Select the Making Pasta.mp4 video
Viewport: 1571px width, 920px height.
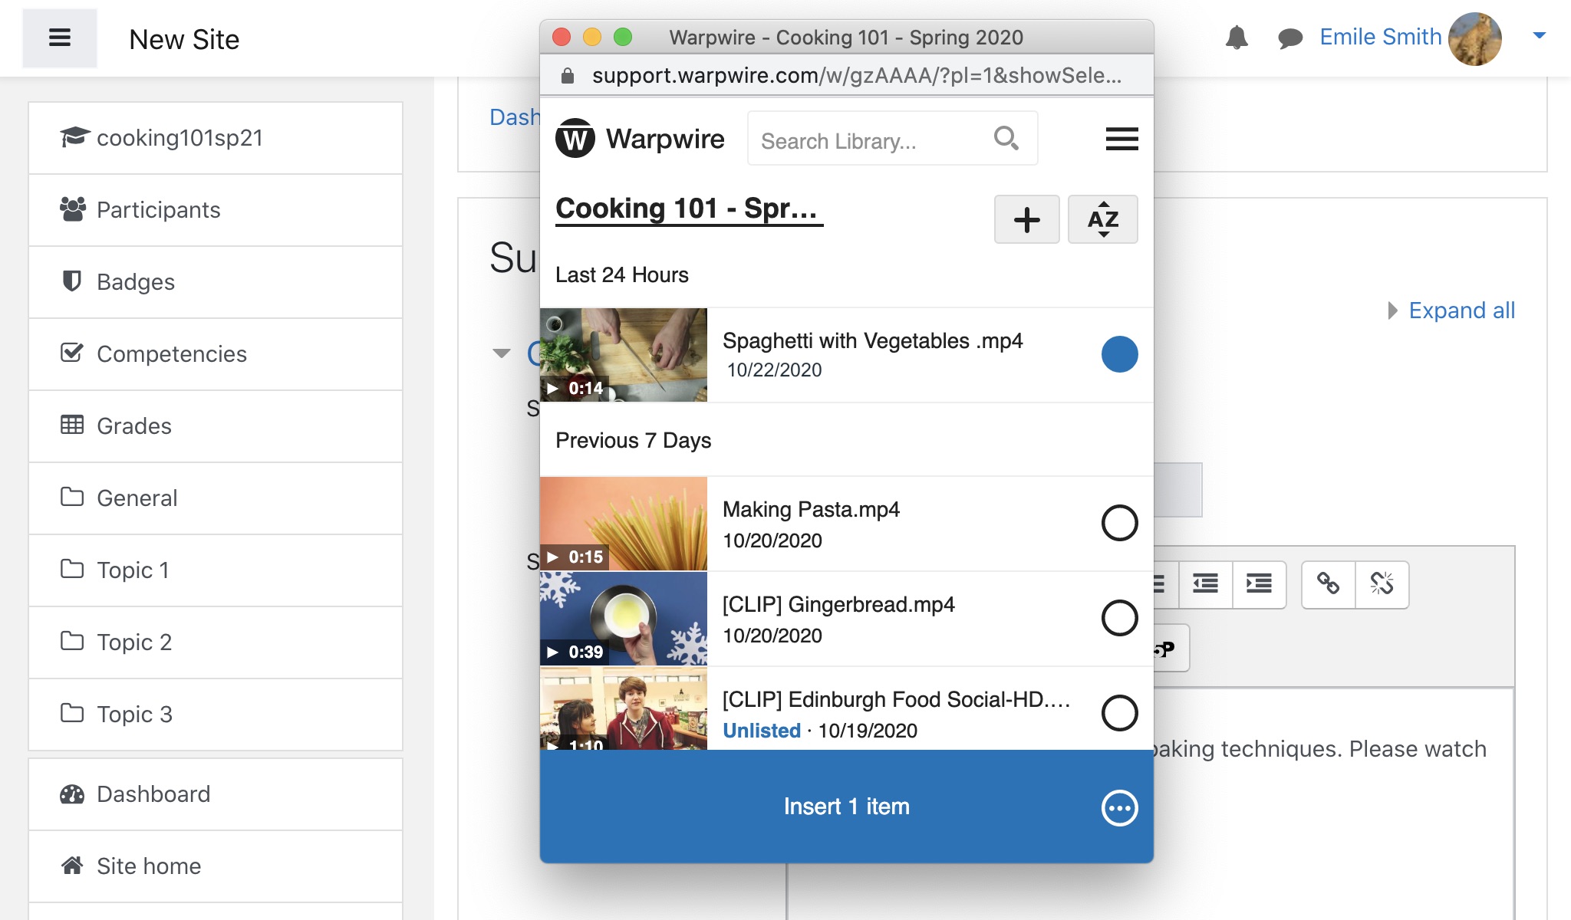(1119, 523)
